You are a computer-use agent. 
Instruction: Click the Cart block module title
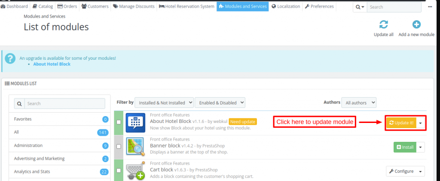(162, 169)
